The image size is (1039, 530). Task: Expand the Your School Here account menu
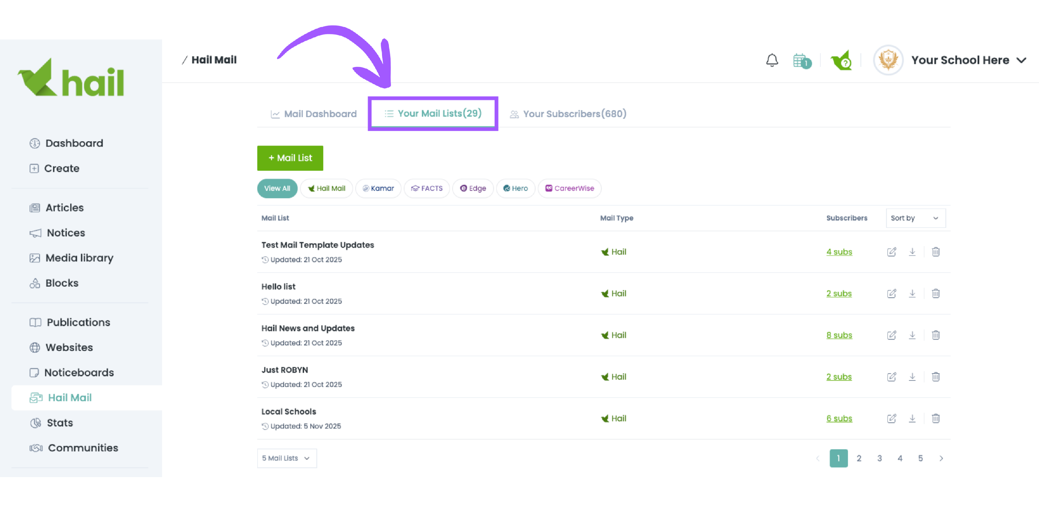pyautogui.click(x=968, y=61)
